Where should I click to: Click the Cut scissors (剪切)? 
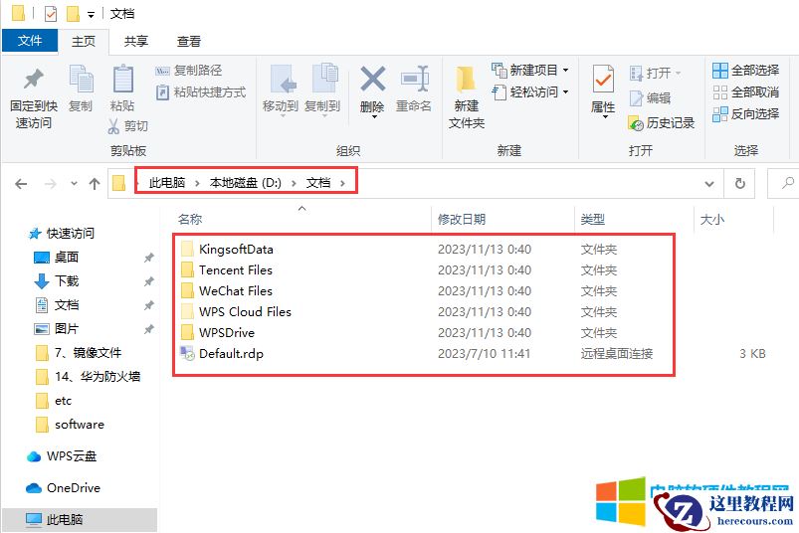pos(128,125)
